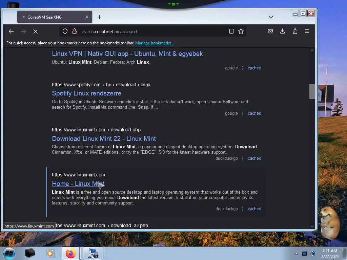Image resolution: width=347 pixels, height=260 pixels.
Task: Open cached link for Download Linux Mint 22
Action: pyautogui.click(x=254, y=158)
